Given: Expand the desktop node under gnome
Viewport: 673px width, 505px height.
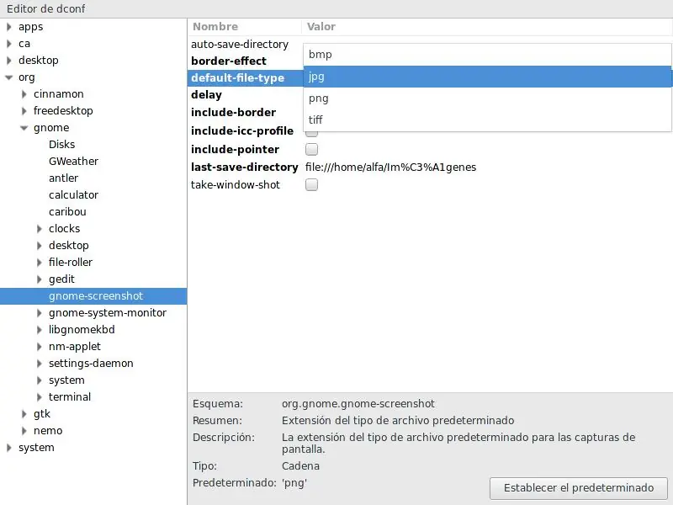Looking at the screenshot, I should (x=39, y=246).
